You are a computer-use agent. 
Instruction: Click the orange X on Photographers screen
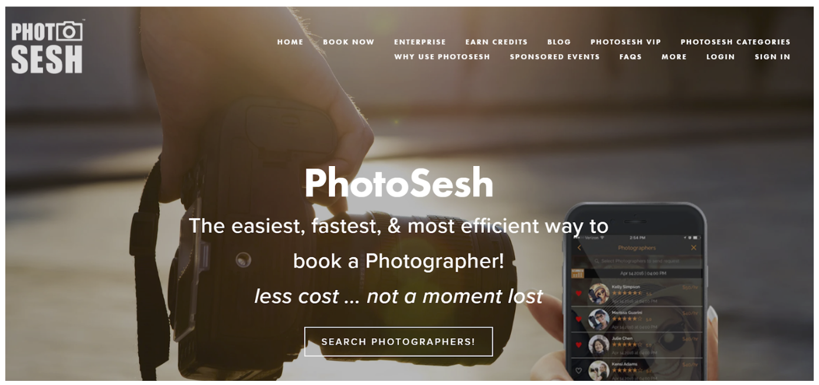coord(693,247)
